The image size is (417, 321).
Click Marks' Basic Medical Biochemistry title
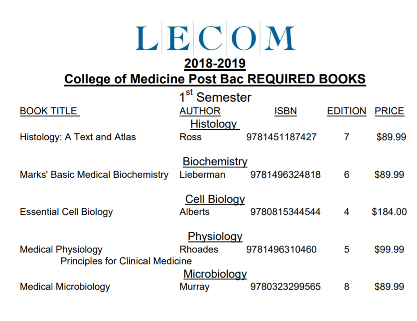click(x=94, y=175)
